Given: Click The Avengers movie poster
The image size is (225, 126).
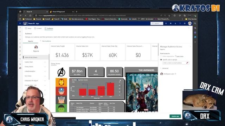Looking at the screenshot, I should pos(142,92).
